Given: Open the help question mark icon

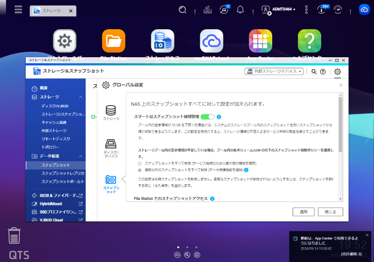Looking at the screenshot, I should (323, 72).
